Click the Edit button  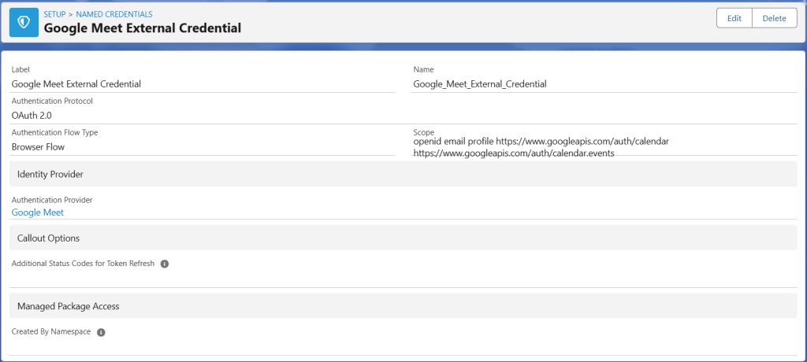click(x=734, y=19)
